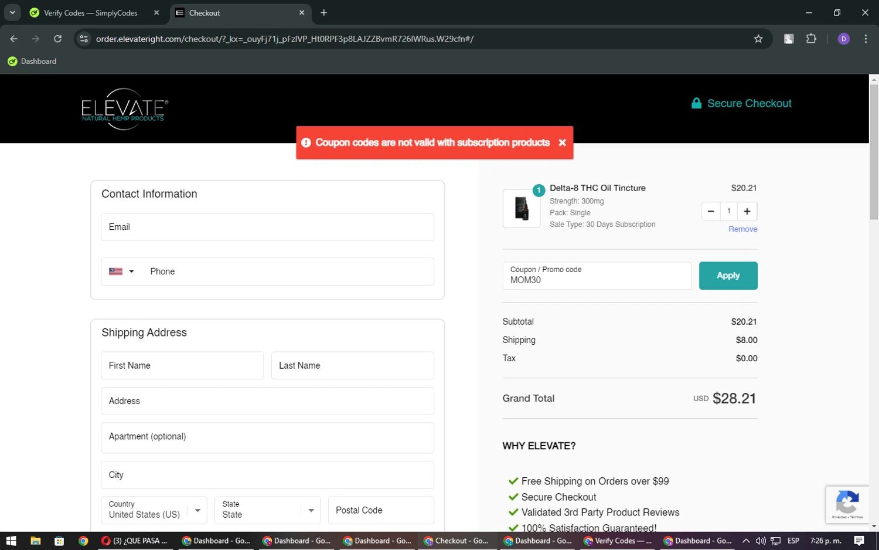Viewport: 879px width, 550px height.
Task: Show hidden system tray icons
Action: [x=746, y=541]
